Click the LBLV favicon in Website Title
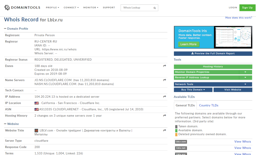The height and width of the screenshot is (155, 256). (x=36, y=130)
